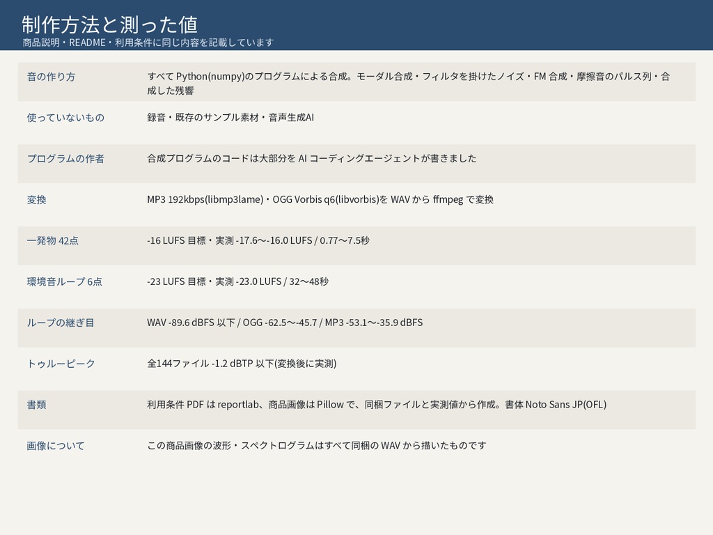Click the text 録音・既存のサンプル素材・音声生成AI

(230, 117)
